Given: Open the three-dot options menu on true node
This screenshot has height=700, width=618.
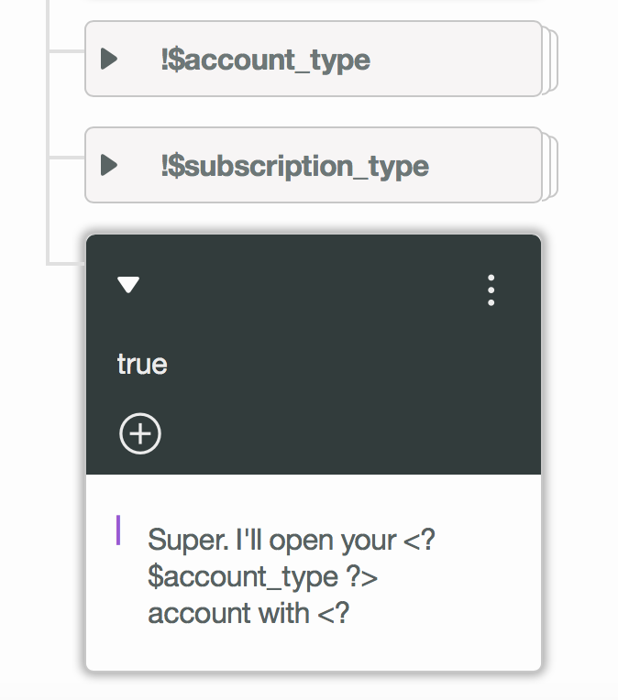Looking at the screenshot, I should [x=491, y=290].
